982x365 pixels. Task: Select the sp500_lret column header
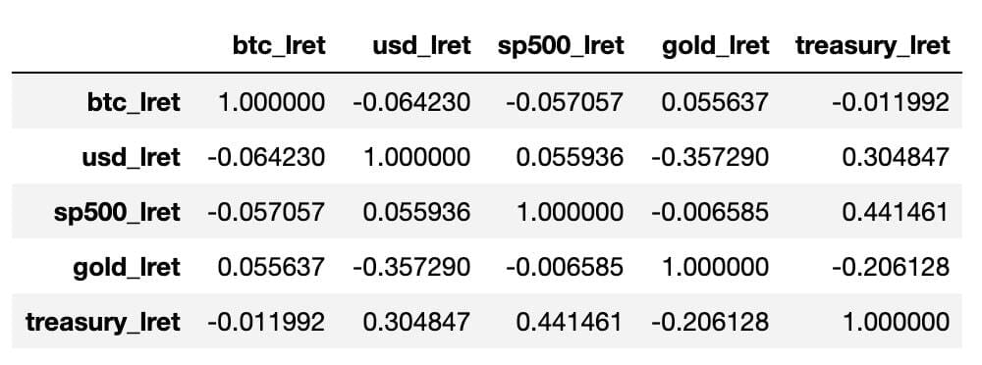coord(561,46)
